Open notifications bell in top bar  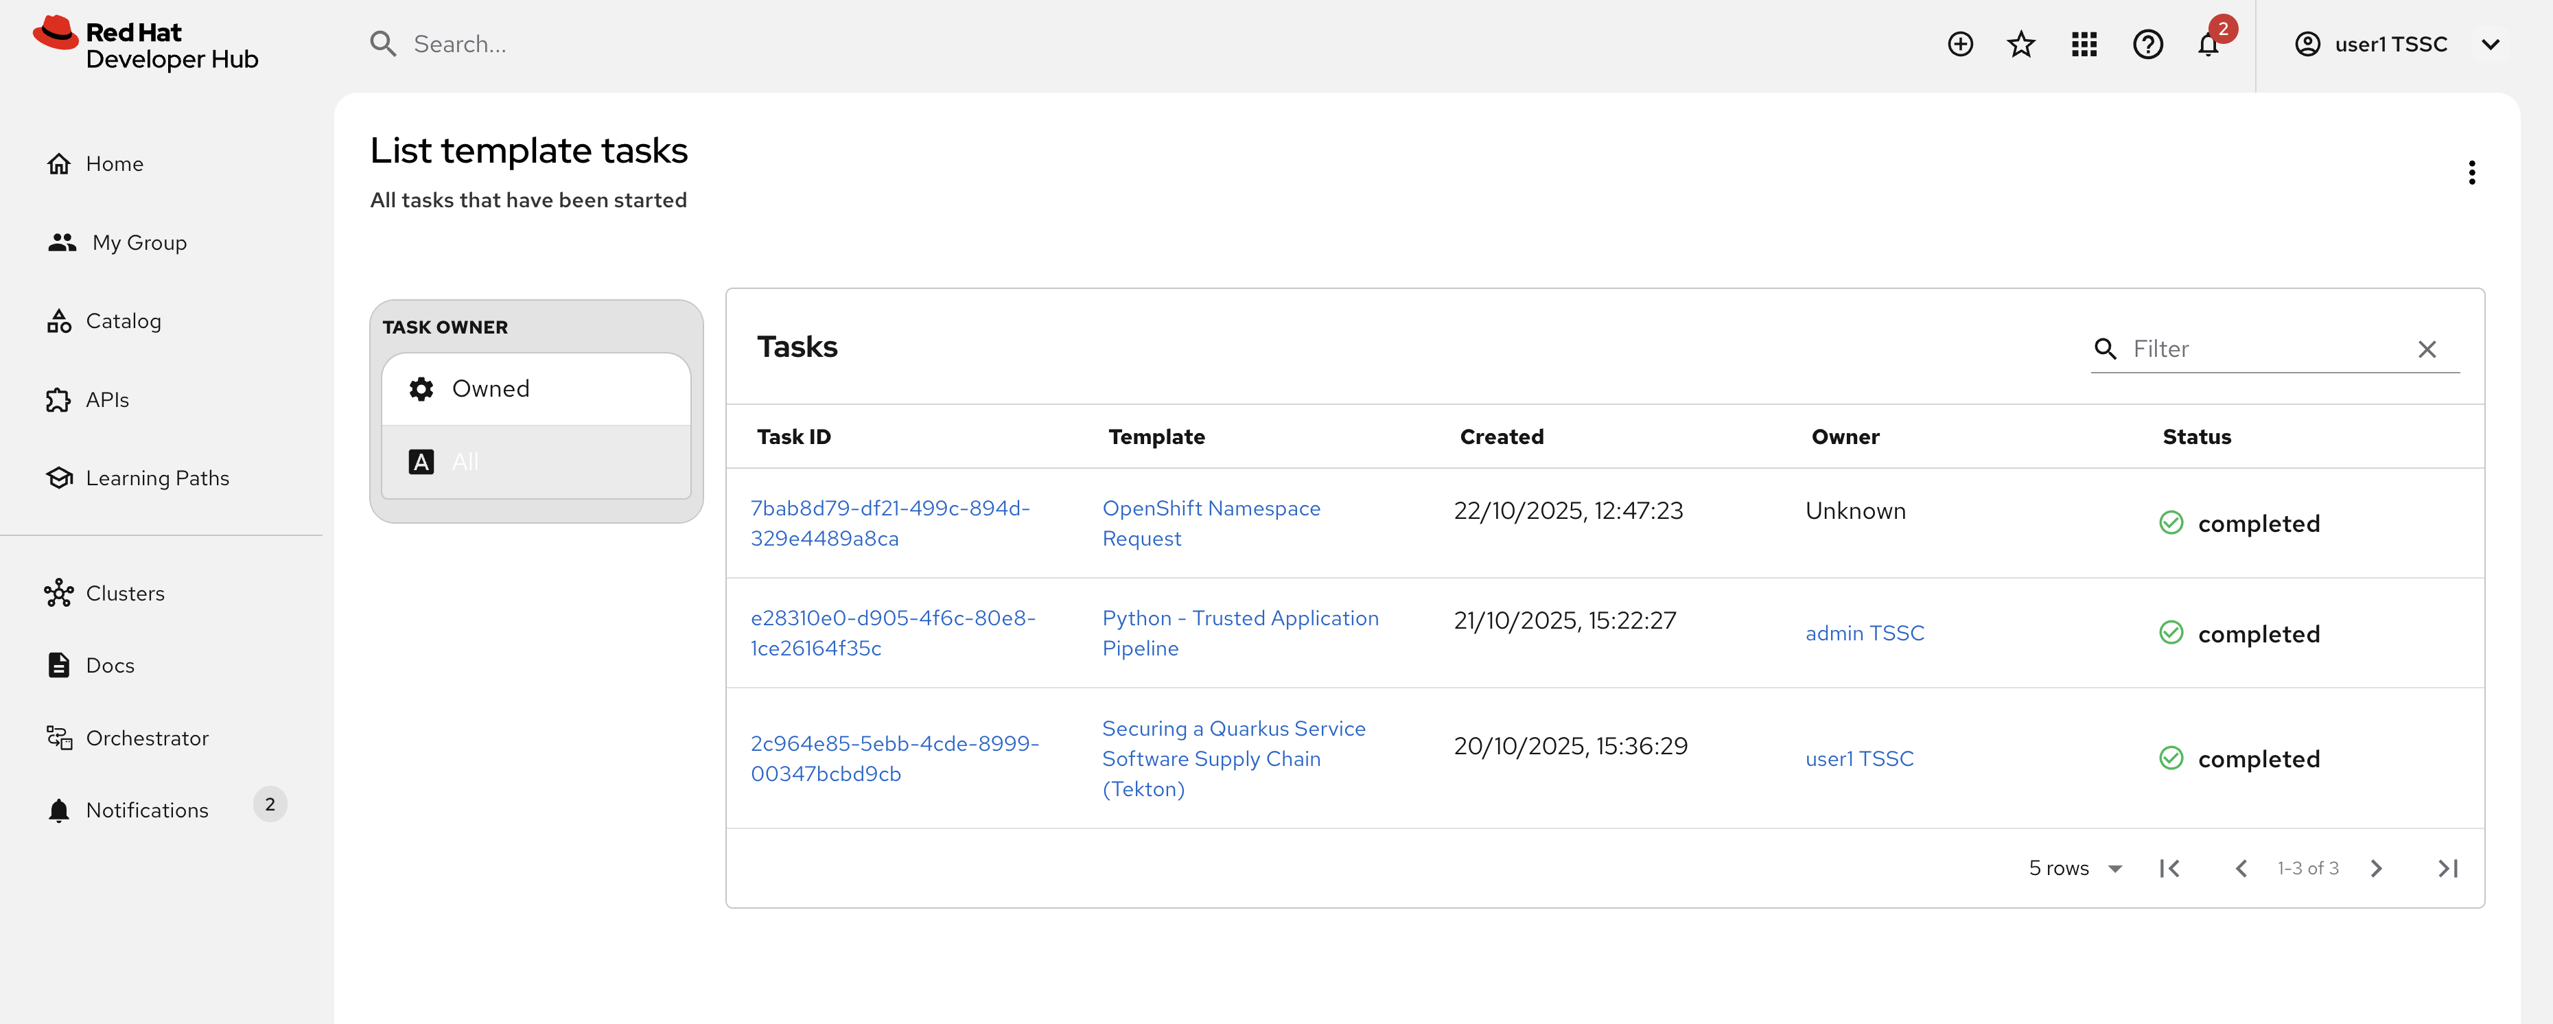coord(2207,45)
